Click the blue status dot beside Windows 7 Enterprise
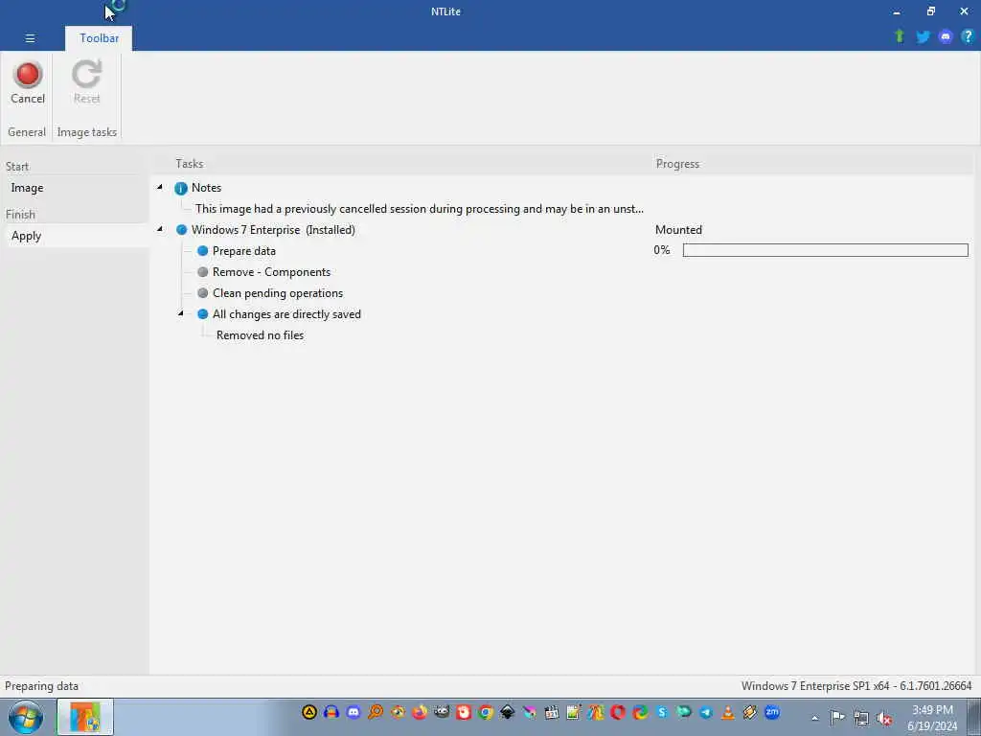The image size is (981, 736). pyautogui.click(x=181, y=230)
